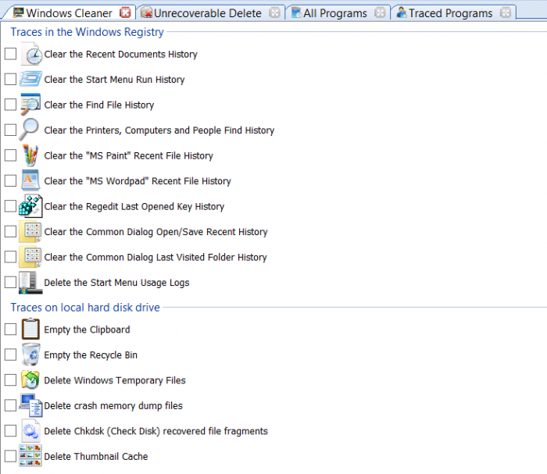Click the Printers, Computers and People magnifier icon
The width and height of the screenshot is (547, 474).
pyautogui.click(x=29, y=130)
